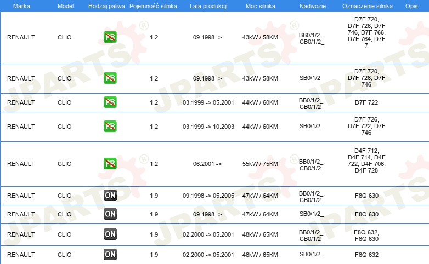The width and height of the screenshot is (429, 264).
Task: Click the Opis column header
Action: [411, 6]
